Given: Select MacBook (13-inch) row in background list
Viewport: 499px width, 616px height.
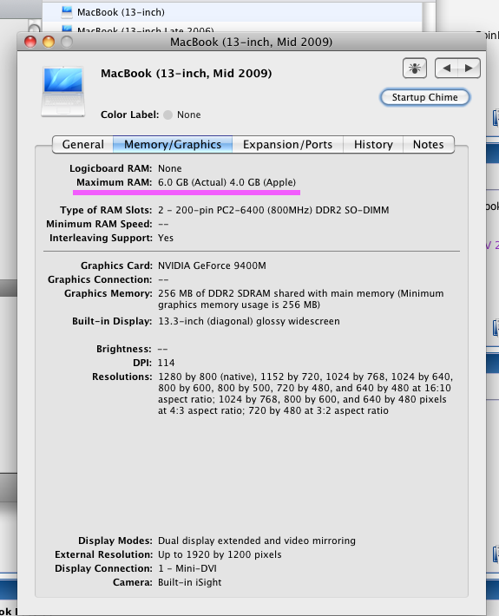Looking at the screenshot, I should pos(232,12).
